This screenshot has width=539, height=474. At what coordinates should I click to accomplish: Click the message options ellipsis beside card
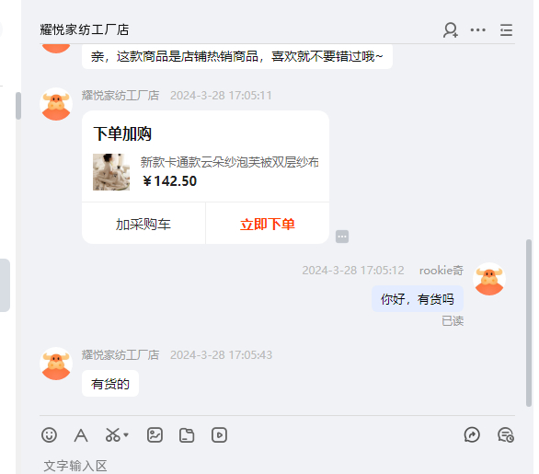click(x=342, y=237)
